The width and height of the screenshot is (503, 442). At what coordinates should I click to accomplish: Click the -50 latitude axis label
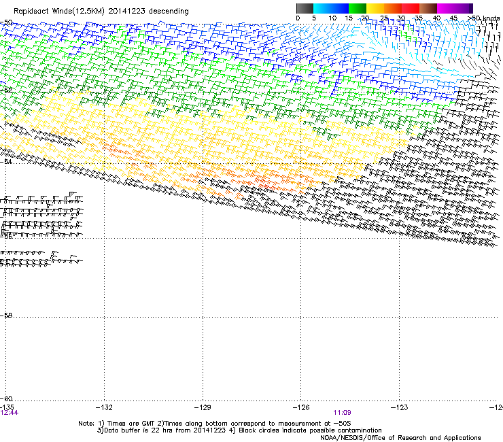pos(6,22)
